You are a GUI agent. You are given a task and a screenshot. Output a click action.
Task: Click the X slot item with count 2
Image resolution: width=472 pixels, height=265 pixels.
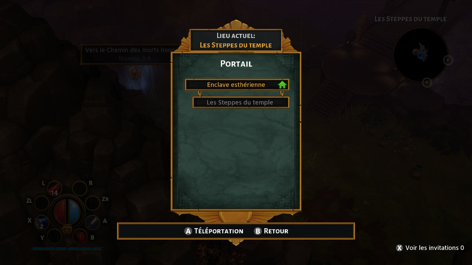[x=42, y=223]
